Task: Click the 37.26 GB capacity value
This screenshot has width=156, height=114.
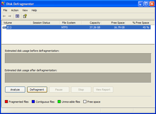Action: pos(95,27)
